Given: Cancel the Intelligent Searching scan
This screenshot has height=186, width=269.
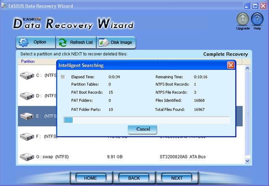Looking at the screenshot, I should (142, 129).
